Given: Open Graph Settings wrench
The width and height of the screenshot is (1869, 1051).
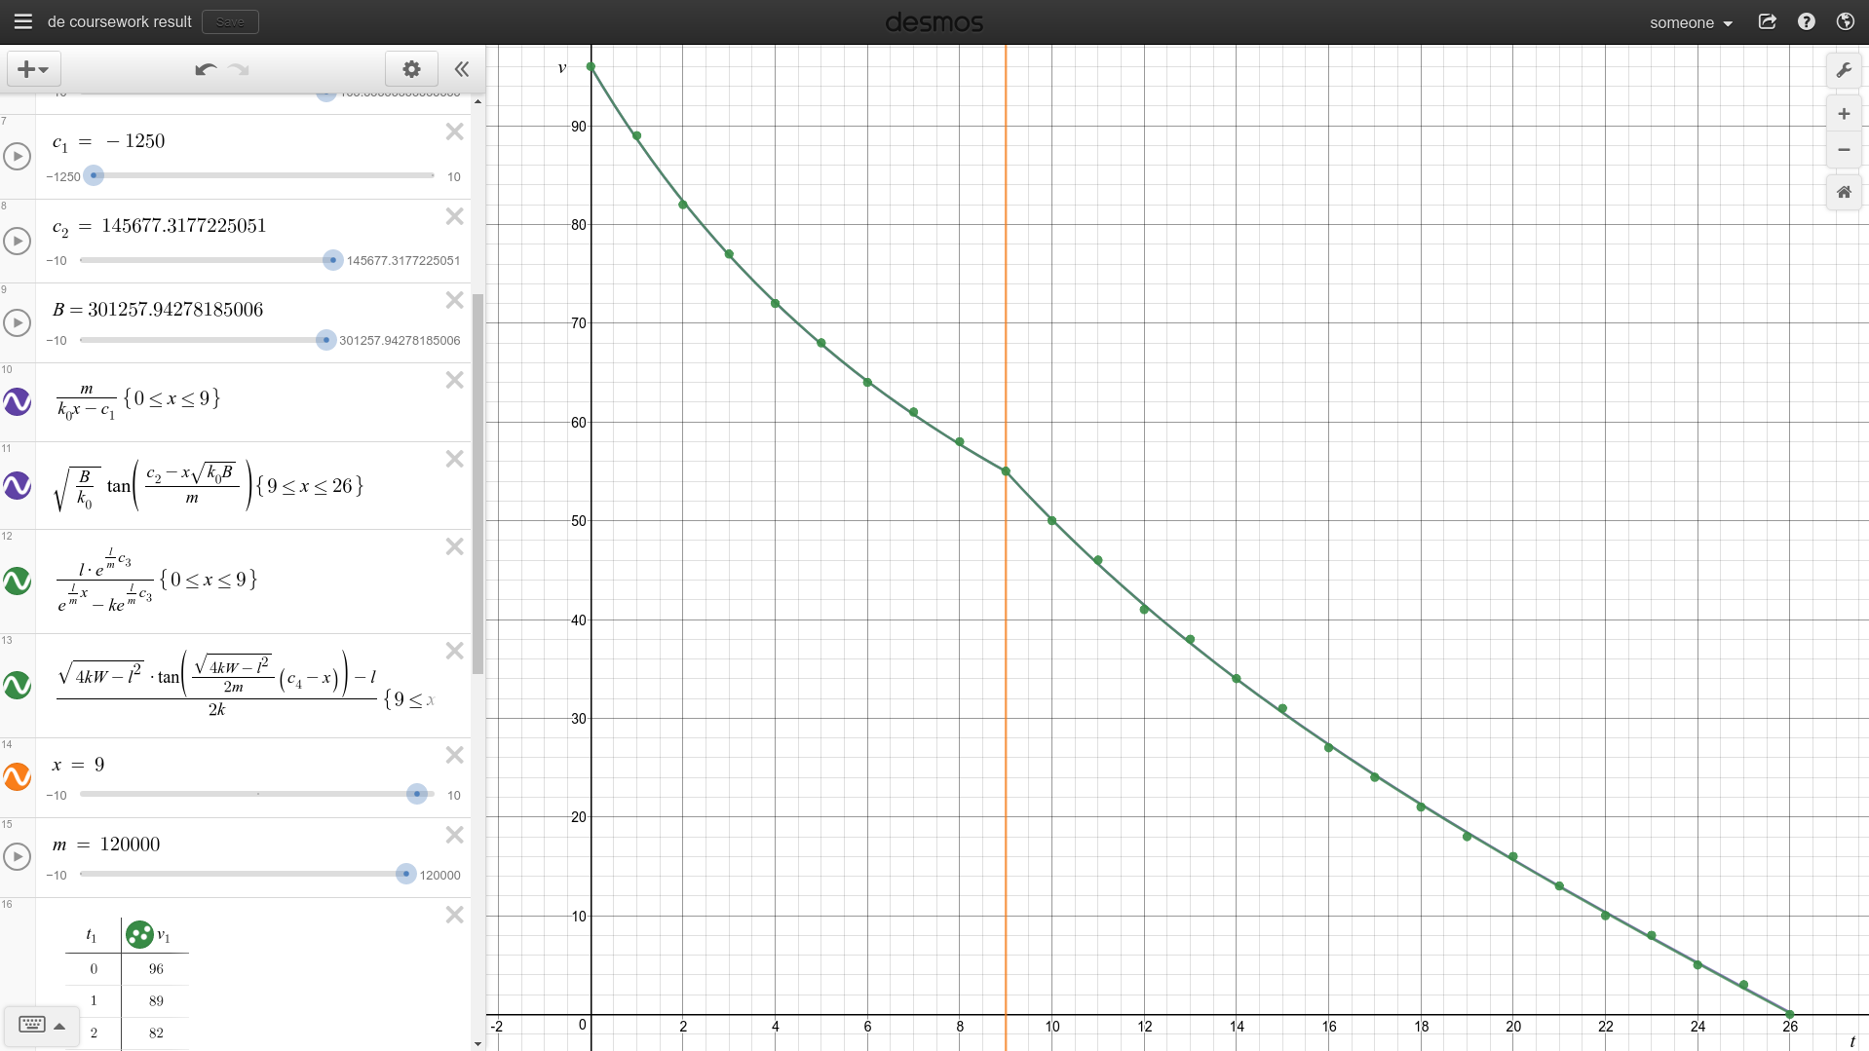Looking at the screenshot, I should tap(1844, 70).
